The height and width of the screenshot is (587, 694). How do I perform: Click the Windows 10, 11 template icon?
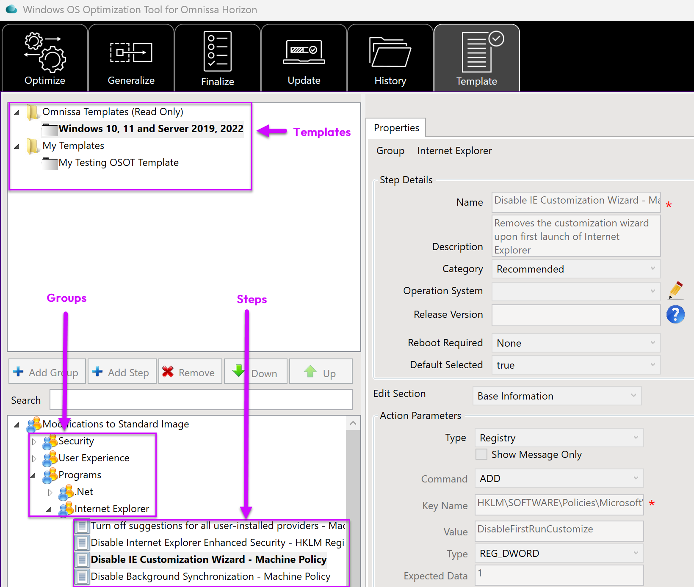point(50,129)
